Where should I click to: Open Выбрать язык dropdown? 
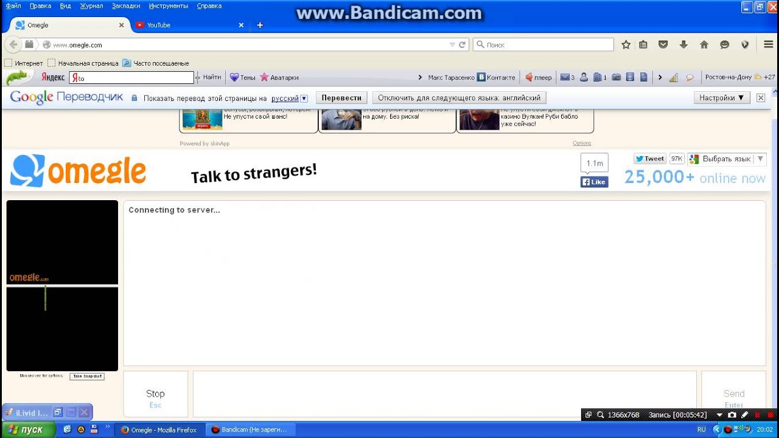[727, 159]
